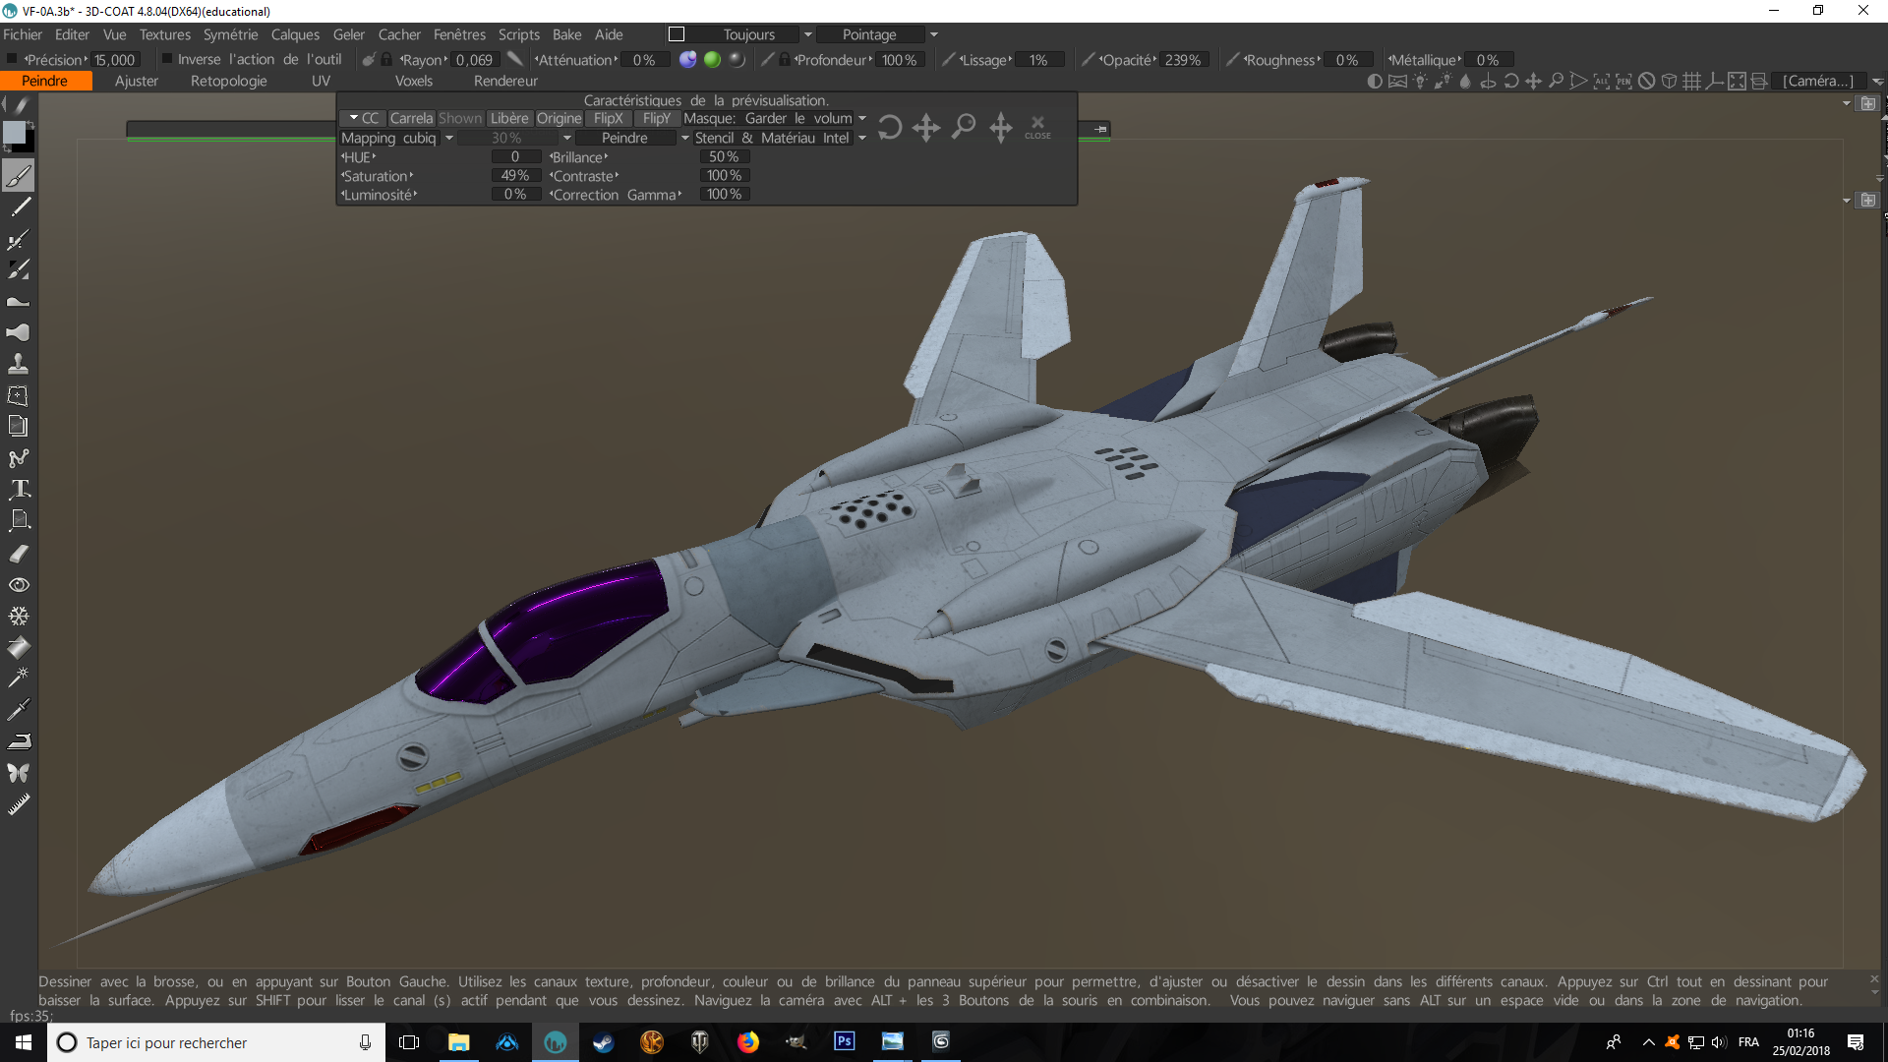Viewport: 1888px width, 1062px height.
Task: Toggle half-circle shading mode icon
Action: point(1375,82)
